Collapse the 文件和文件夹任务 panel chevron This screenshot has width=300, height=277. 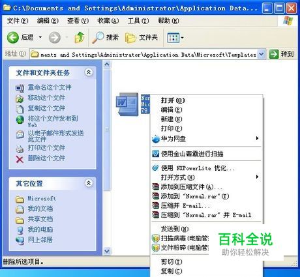pyautogui.click(x=89, y=72)
